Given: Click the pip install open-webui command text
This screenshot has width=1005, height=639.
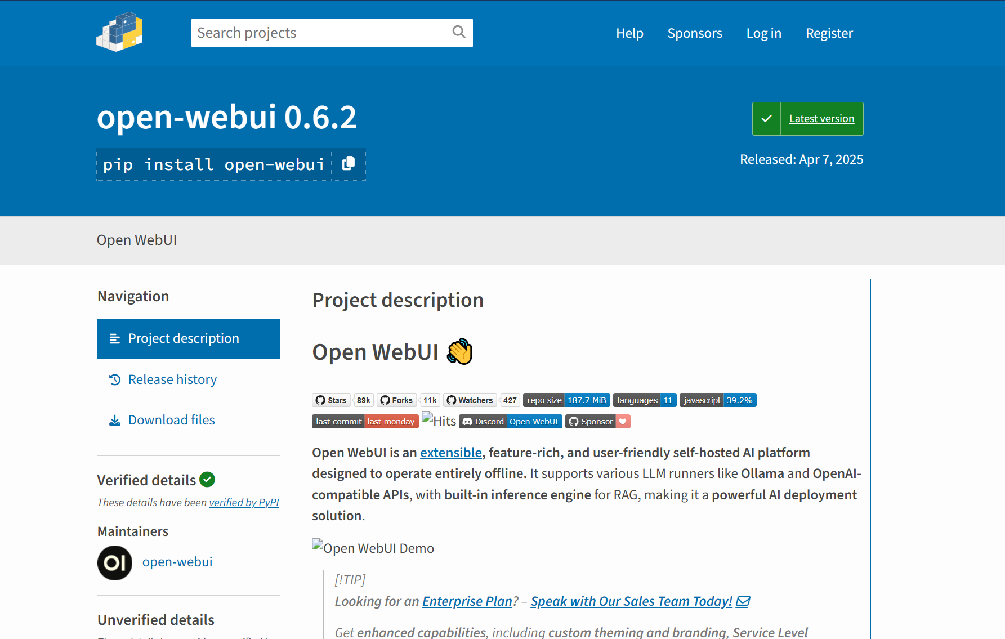Looking at the screenshot, I should [x=214, y=164].
